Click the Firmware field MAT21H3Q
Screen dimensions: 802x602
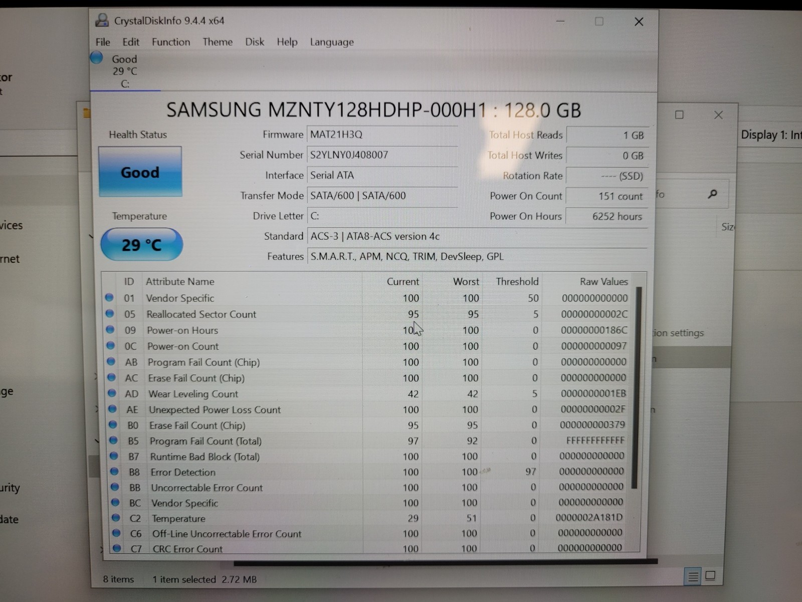(x=382, y=134)
